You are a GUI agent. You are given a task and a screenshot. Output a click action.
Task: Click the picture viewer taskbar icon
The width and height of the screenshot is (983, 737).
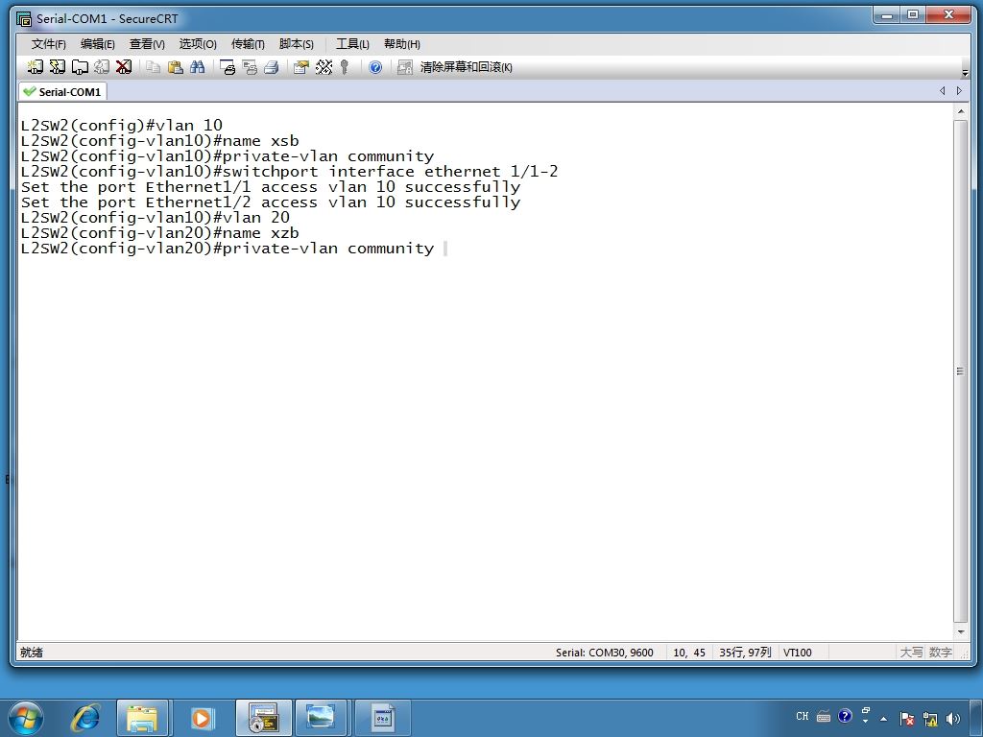pos(321,718)
